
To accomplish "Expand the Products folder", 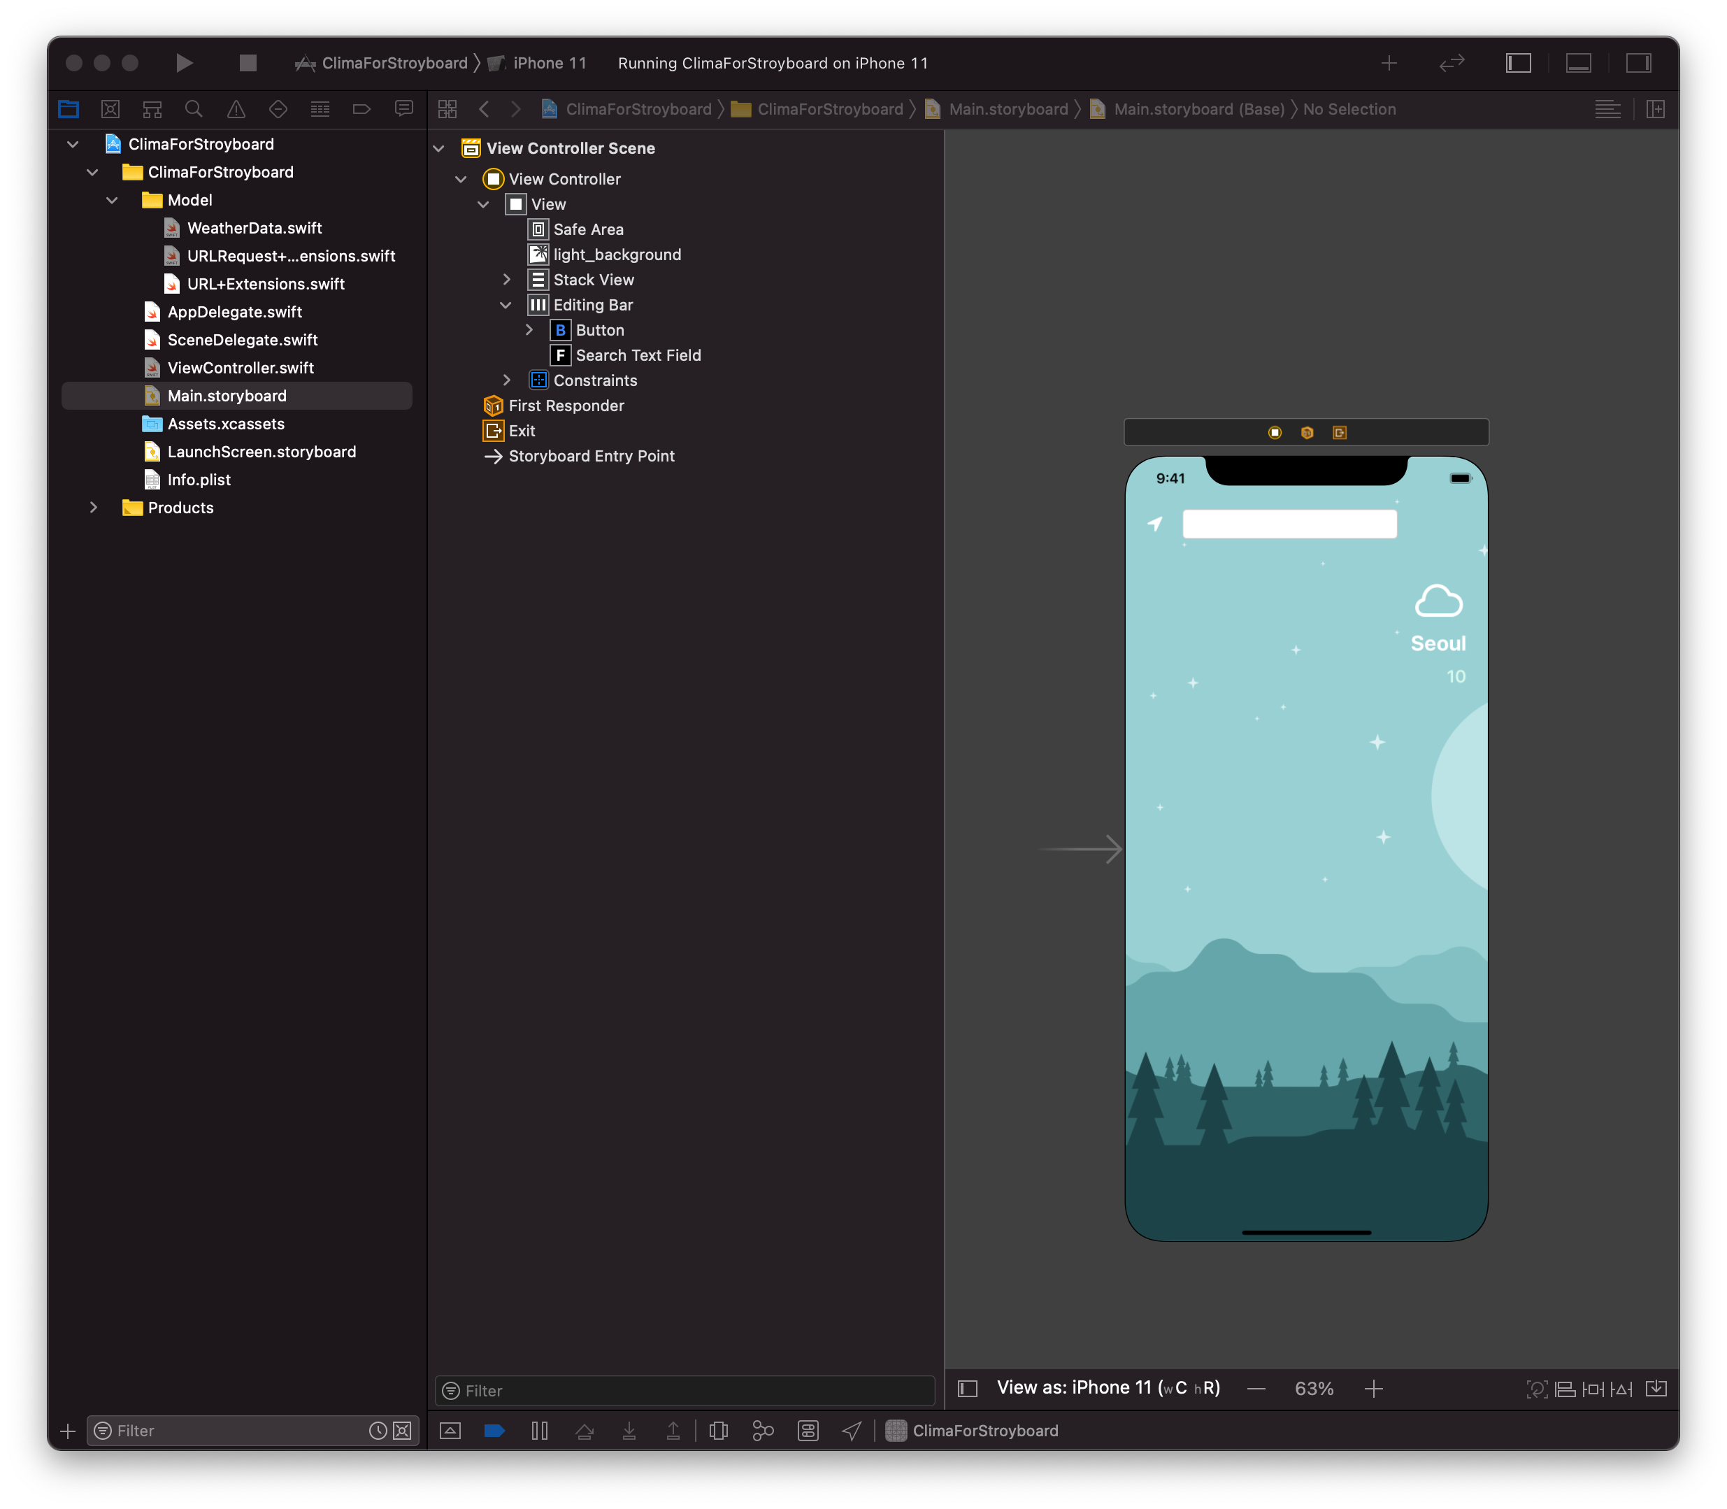I will 94,508.
